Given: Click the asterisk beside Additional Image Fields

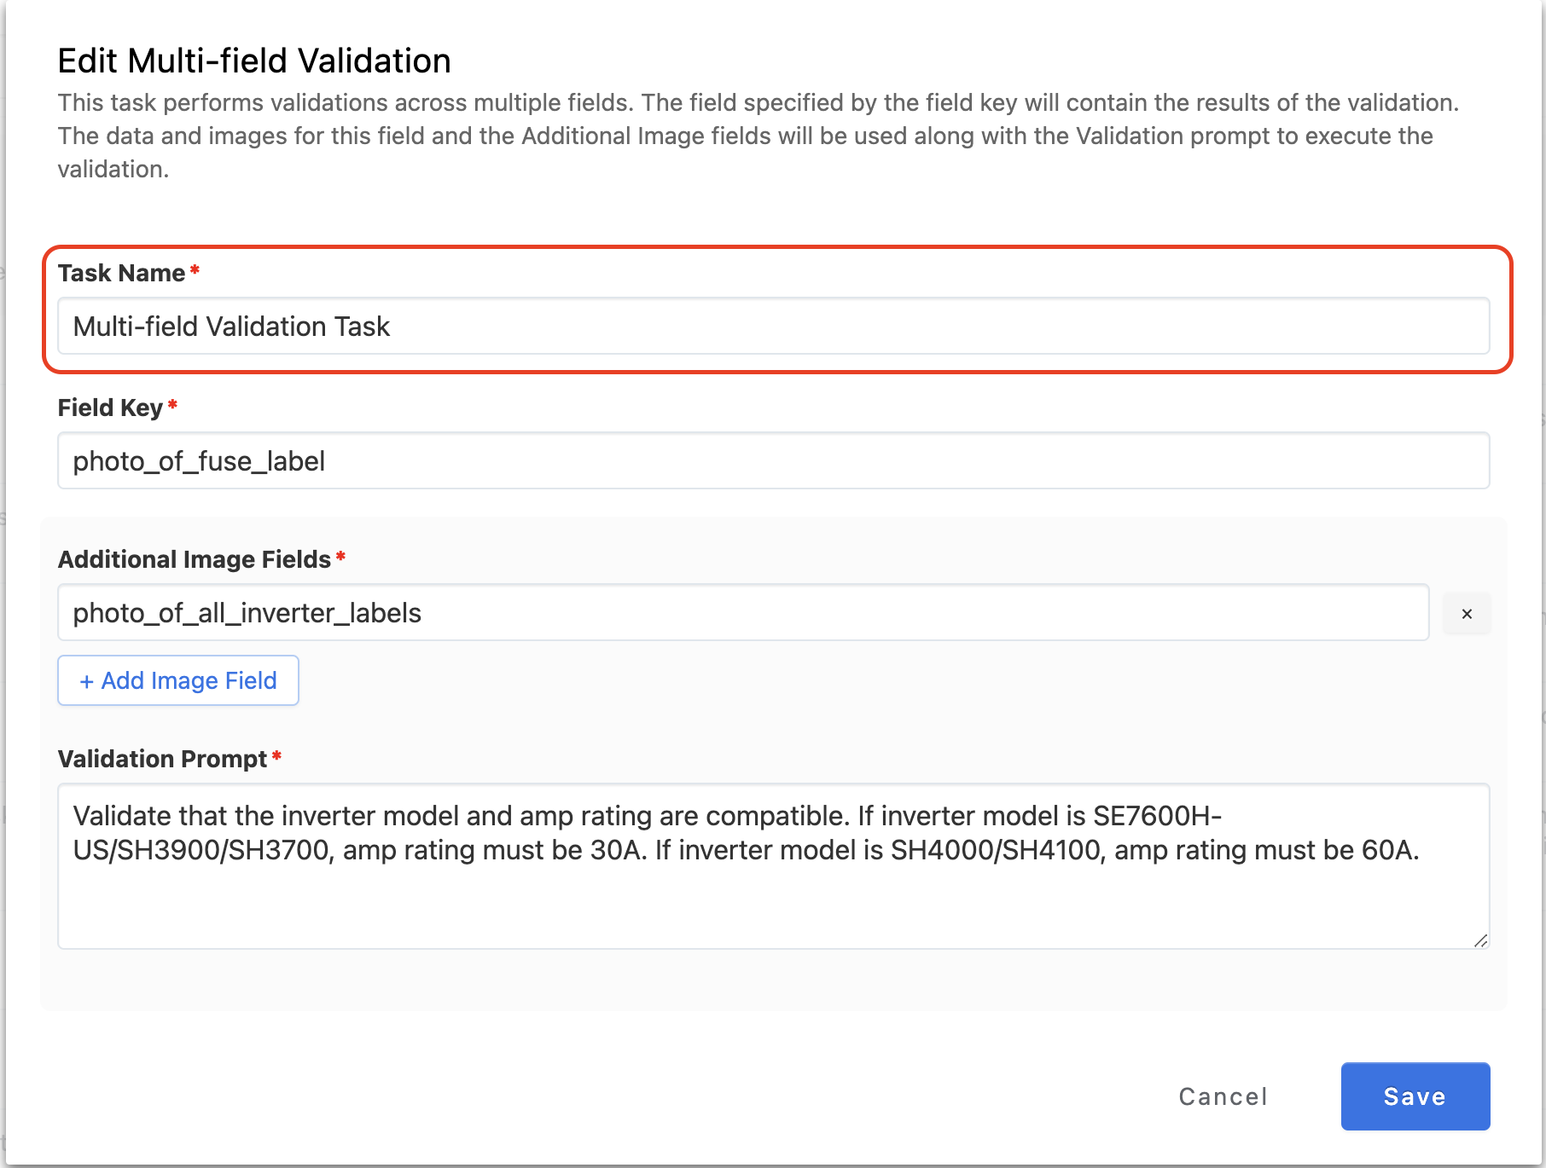Looking at the screenshot, I should [340, 557].
